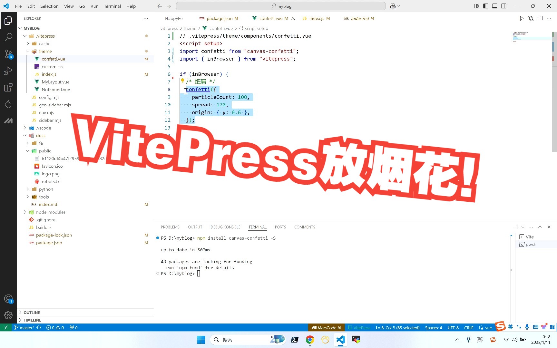Image resolution: width=557 pixels, height=348 pixels.
Task: Switch to the package.json tab
Action: pos(219,18)
